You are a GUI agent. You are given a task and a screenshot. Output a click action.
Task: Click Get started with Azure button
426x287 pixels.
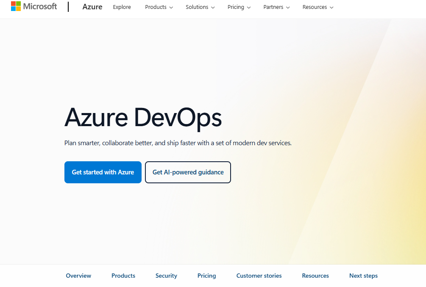pyautogui.click(x=103, y=172)
